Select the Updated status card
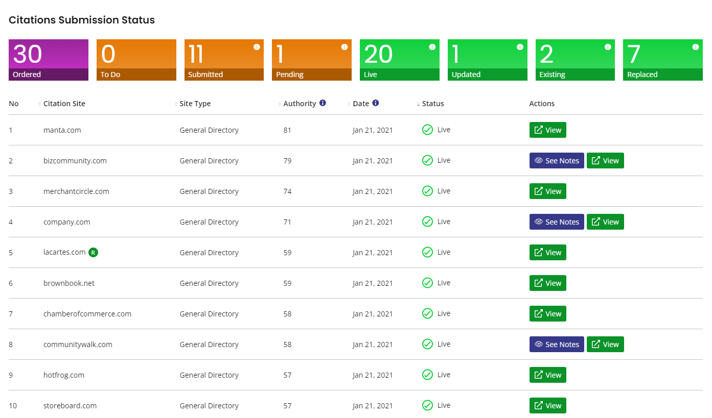The width and height of the screenshot is (712, 418). click(x=488, y=60)
